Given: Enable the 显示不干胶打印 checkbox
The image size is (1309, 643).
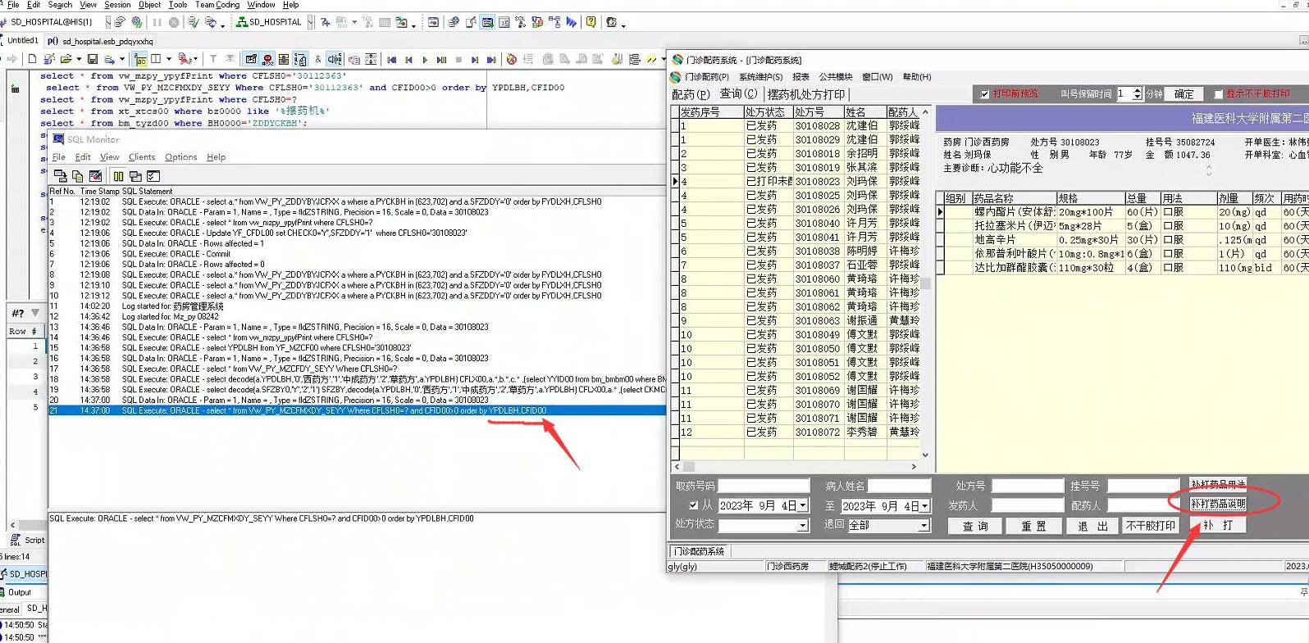Looking at the screenshot, I should coord(1218,94).
